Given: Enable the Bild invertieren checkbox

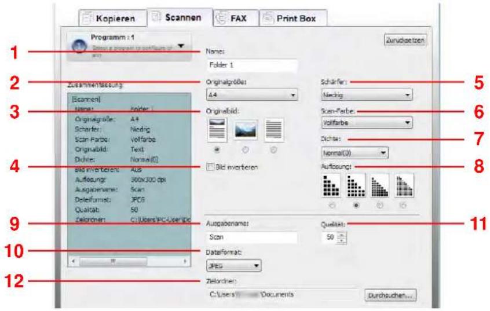Looking at the screenshot, I should pos(210,167).
